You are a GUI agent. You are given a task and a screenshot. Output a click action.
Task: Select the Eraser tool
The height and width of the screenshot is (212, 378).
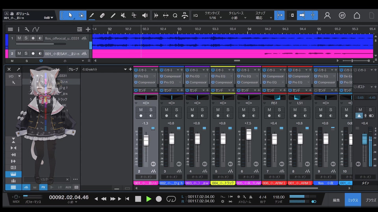pyautogui.click(x=102, y=15)
